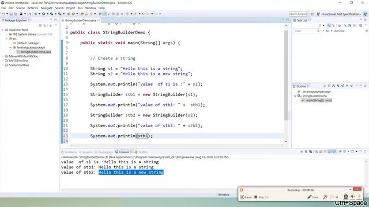Toggle Mark Occurrences in main toolbar
Screen dimensions: 369x207
pyautogui.click(x=104, y=14)
